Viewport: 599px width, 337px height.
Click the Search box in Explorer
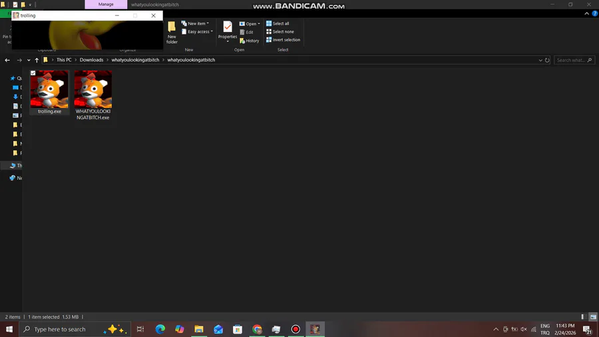tap(574, 60)
